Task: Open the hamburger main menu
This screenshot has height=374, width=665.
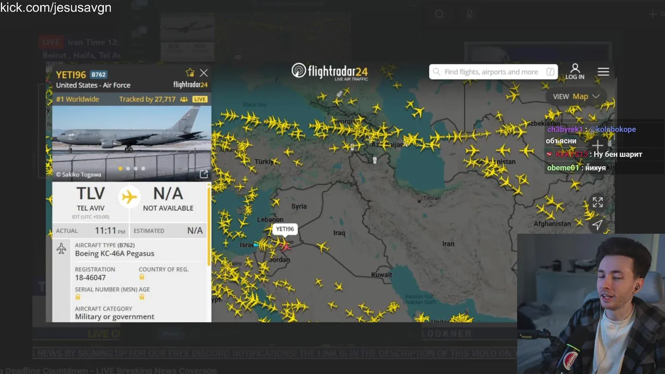Action: [x=603, y=72]
